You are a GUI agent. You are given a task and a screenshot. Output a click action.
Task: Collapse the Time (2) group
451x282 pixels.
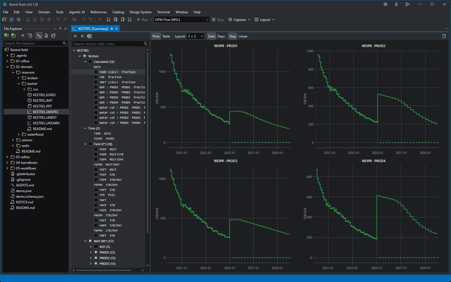pos(85,128)
